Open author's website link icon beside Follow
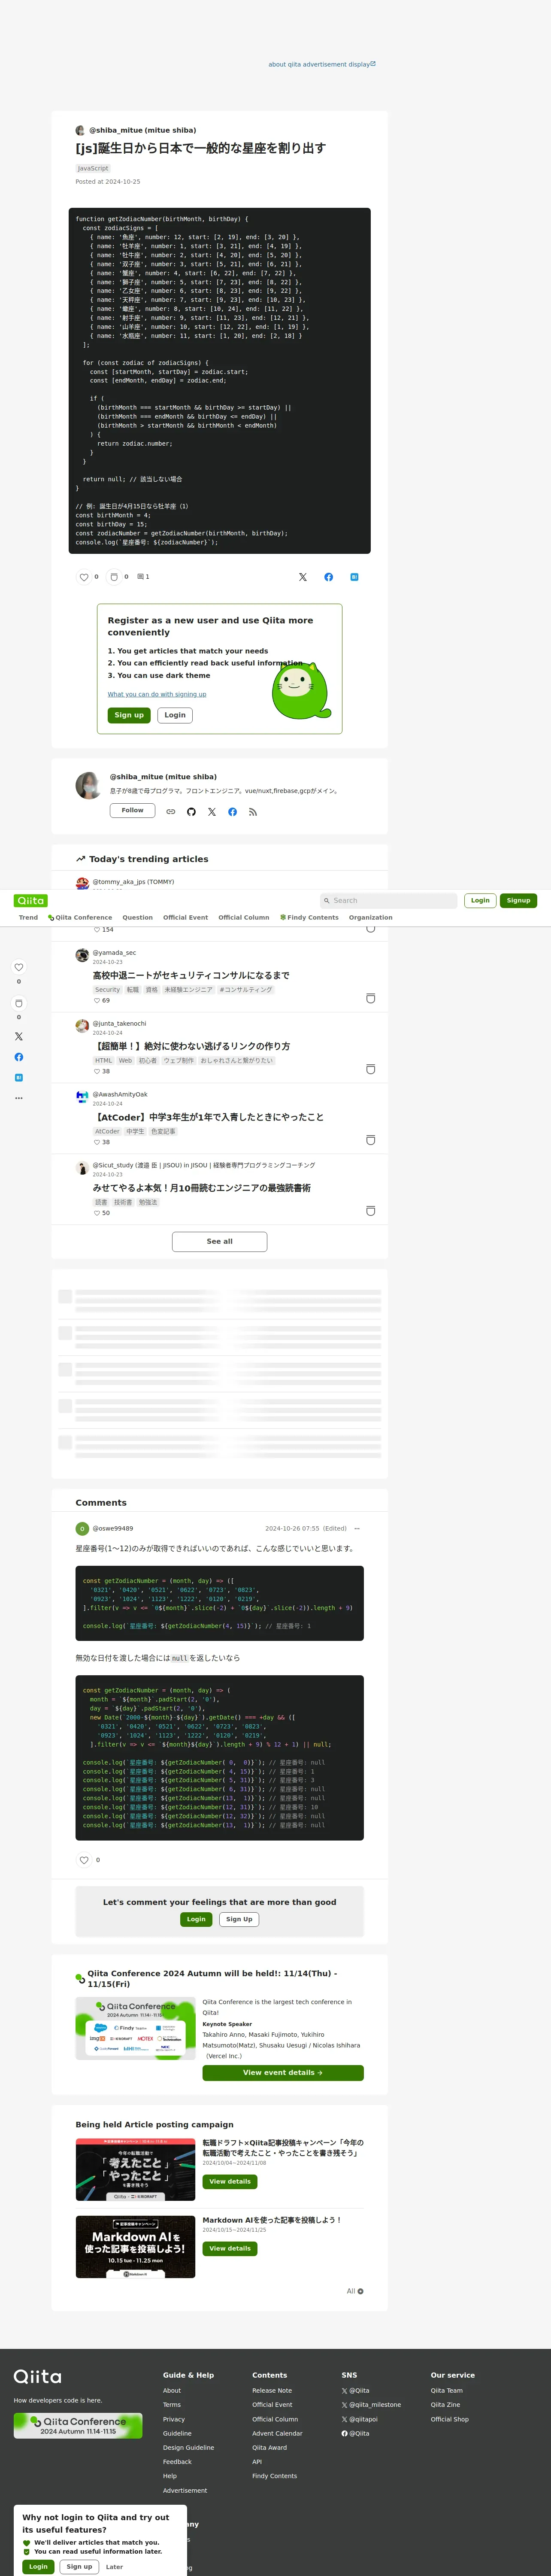This screenshot has height=2576, width=551. click(x=171, y=812)
